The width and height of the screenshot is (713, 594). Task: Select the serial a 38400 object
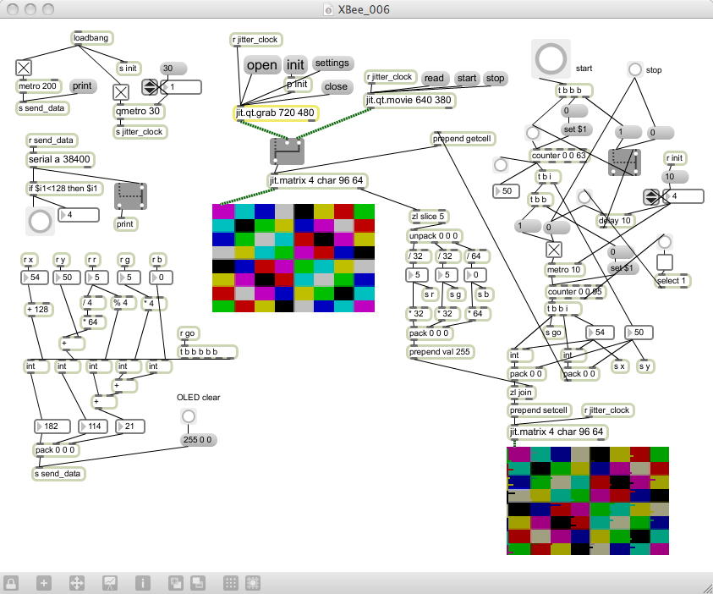(60, 160)
